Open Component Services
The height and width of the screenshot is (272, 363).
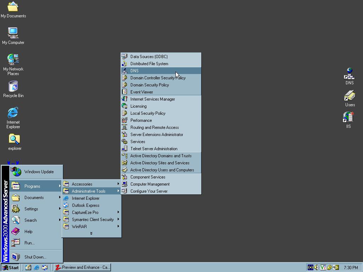tap(161, 177)
